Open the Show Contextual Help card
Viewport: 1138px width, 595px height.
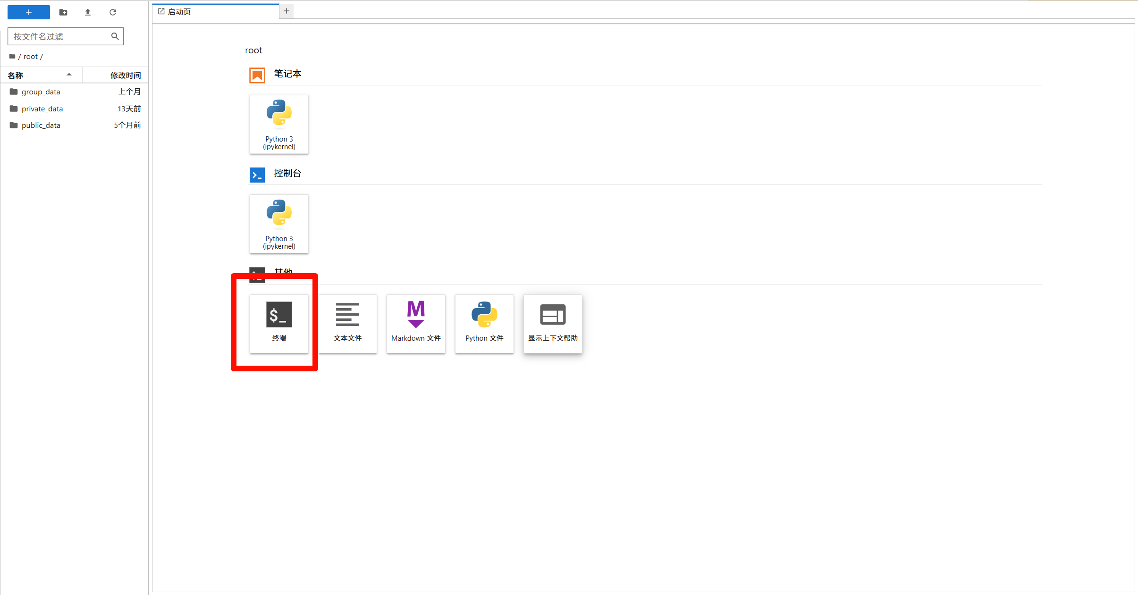click(553, 324)
